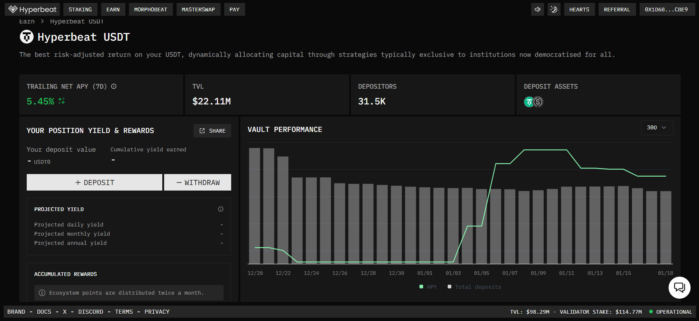Viewport: 699px width, 321px height.
Task: Click the 12/20 deposits bar in chart
Action: (x=255, y=206)
